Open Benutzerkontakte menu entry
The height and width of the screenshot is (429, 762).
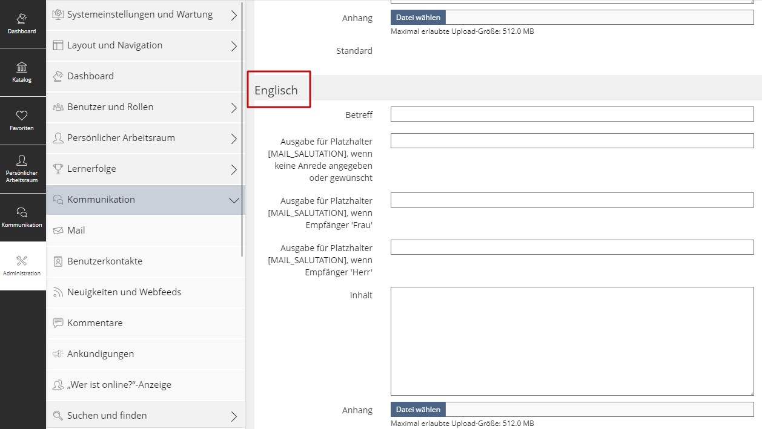[x=105, y=261]
